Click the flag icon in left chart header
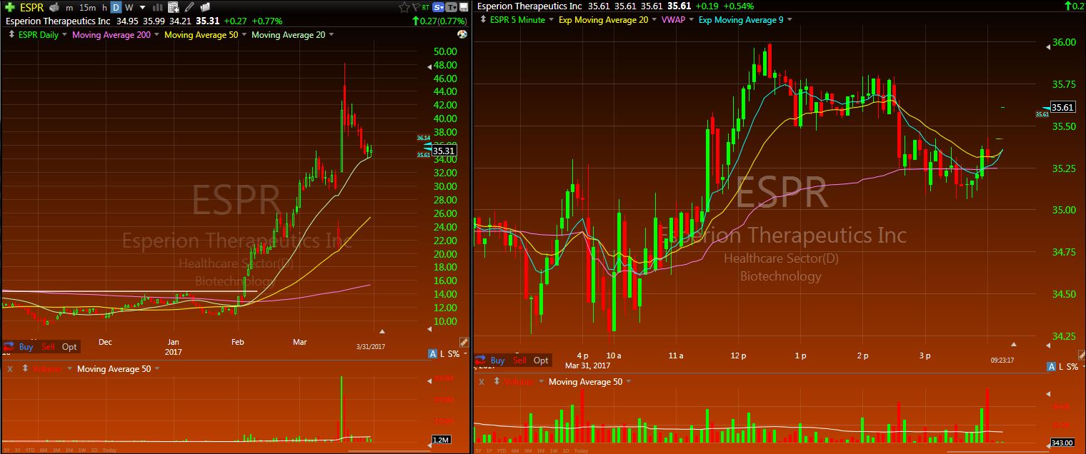The width and height of the screenshot is (1086, 454). 417,7
